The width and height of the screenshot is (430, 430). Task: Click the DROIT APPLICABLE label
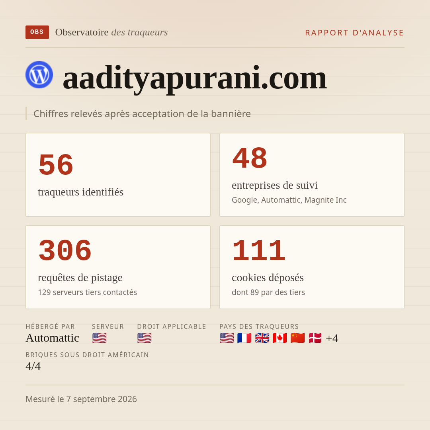(172, 326)
